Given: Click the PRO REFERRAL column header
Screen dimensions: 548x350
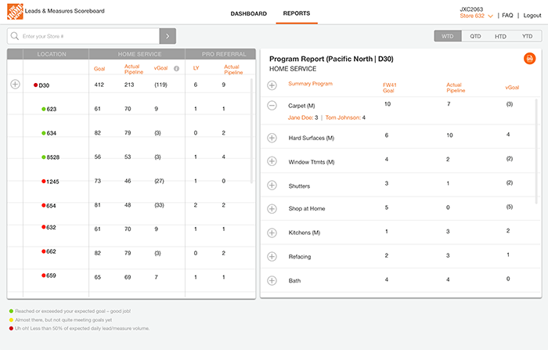Looking at the screenshot, I should [224, 54].
